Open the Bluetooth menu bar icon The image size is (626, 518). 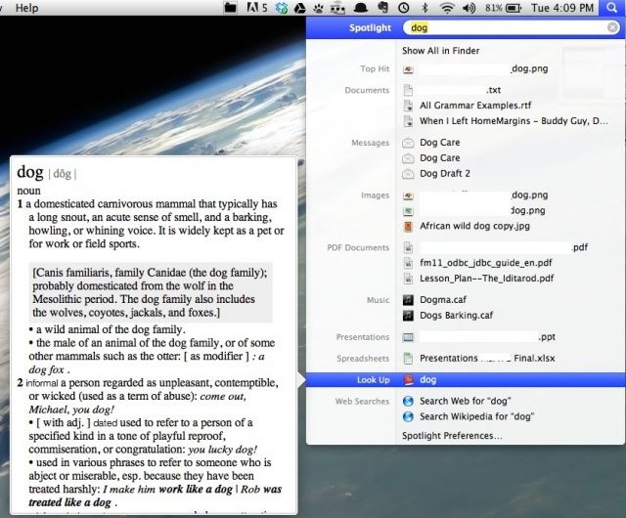click(x=425, y=8)
